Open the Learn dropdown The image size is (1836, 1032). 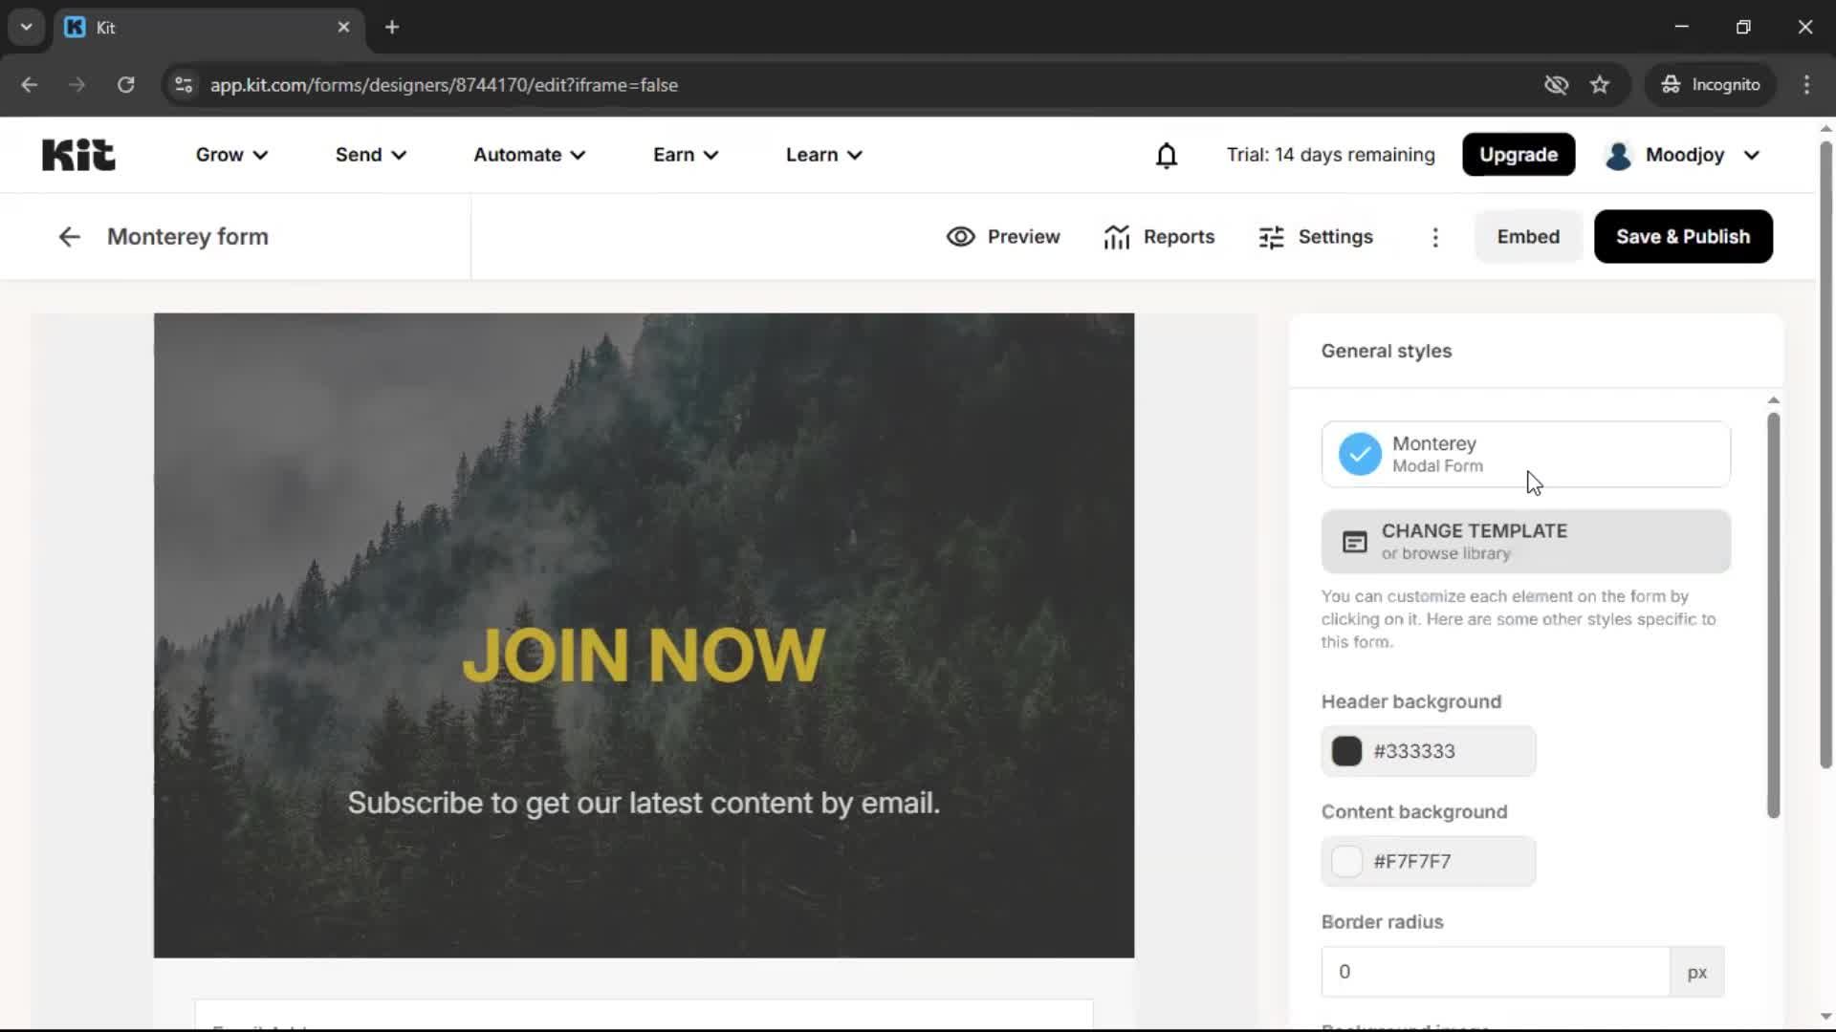pos(822,154)
